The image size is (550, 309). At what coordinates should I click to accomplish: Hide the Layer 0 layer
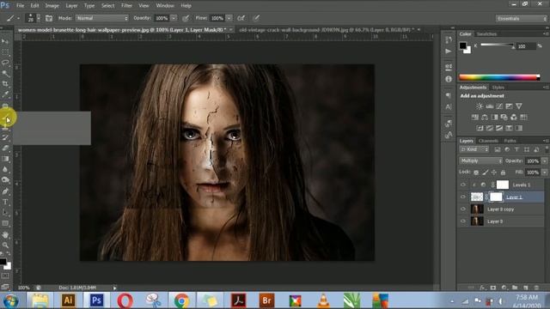coord(463,221)
